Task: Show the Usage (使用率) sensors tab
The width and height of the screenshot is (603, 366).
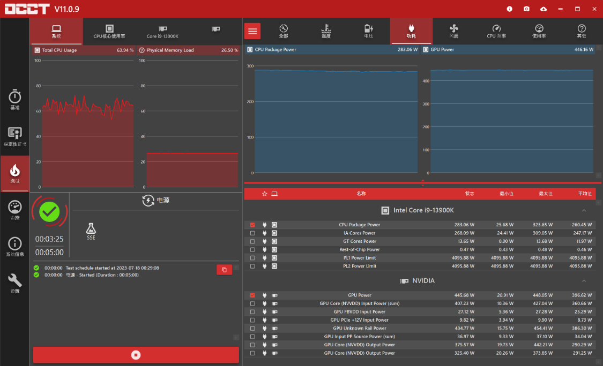Action: click(x=539, y=32)
